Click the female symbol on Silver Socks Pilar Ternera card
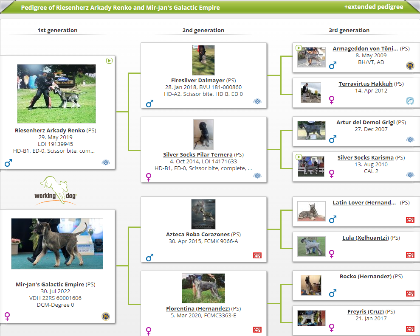 (149, 176)
